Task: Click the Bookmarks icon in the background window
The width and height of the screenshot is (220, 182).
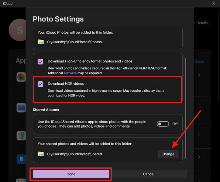Action: point(21,159)
